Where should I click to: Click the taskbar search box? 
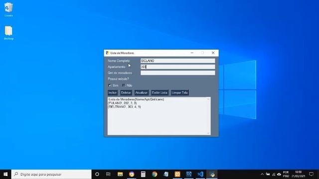click(x=51, y=174)
